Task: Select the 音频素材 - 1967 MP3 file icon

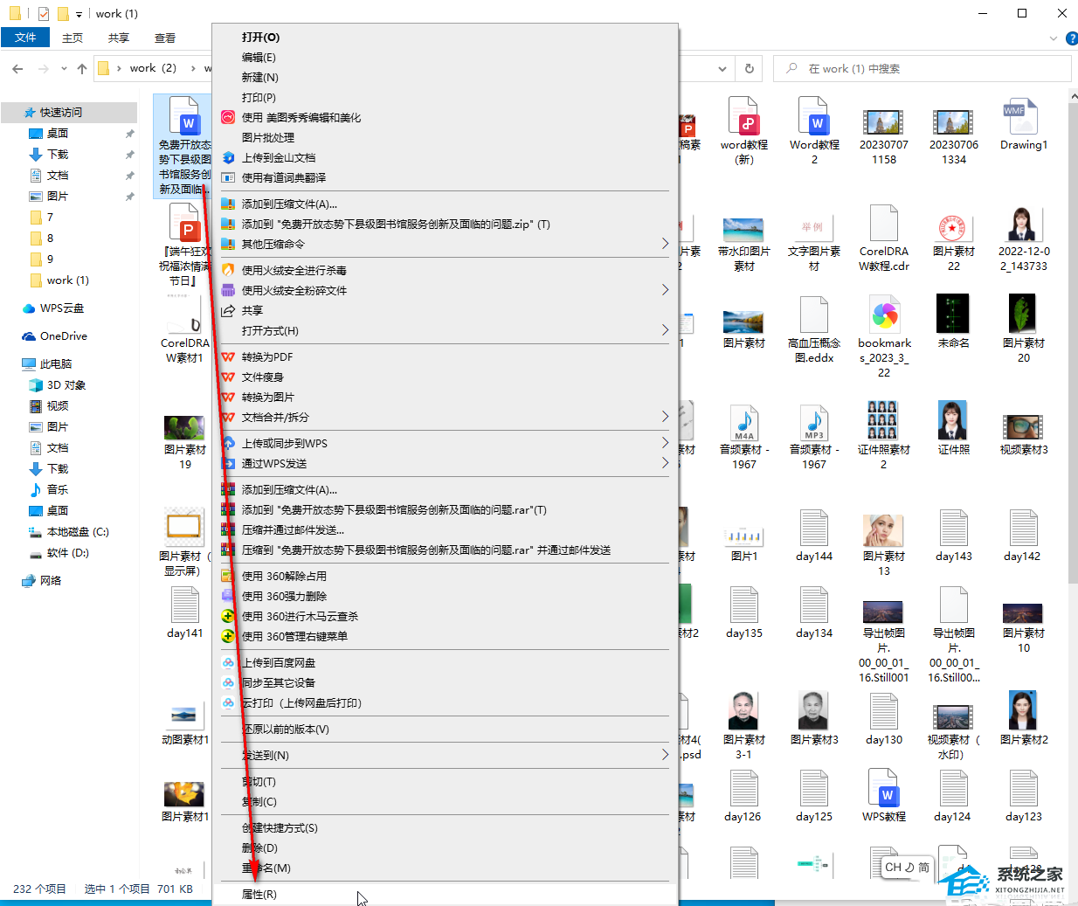Action: click(813, 422)
